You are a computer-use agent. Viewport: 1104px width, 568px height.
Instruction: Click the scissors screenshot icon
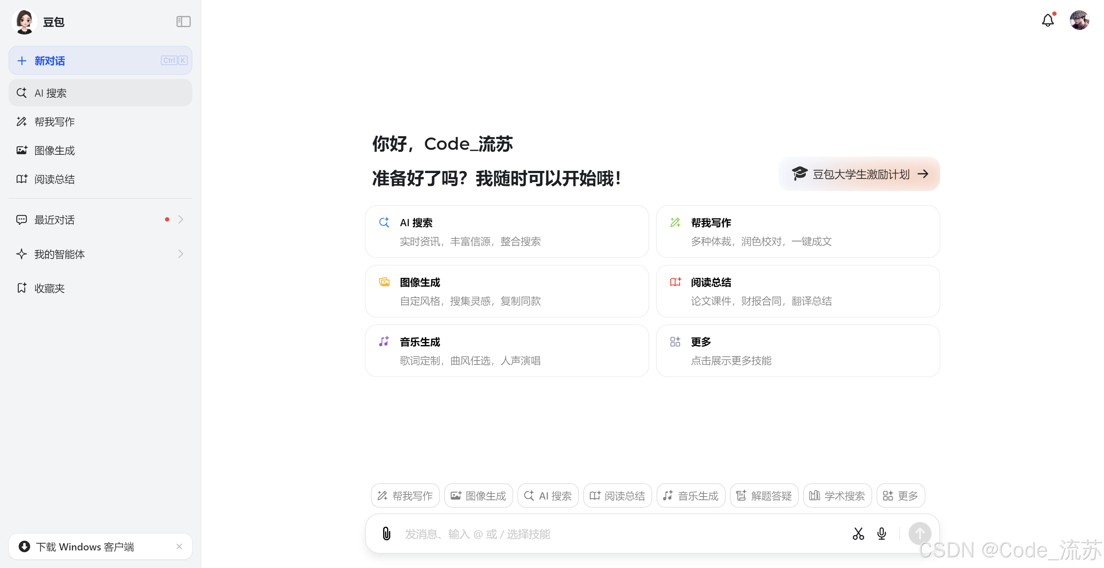858,533
